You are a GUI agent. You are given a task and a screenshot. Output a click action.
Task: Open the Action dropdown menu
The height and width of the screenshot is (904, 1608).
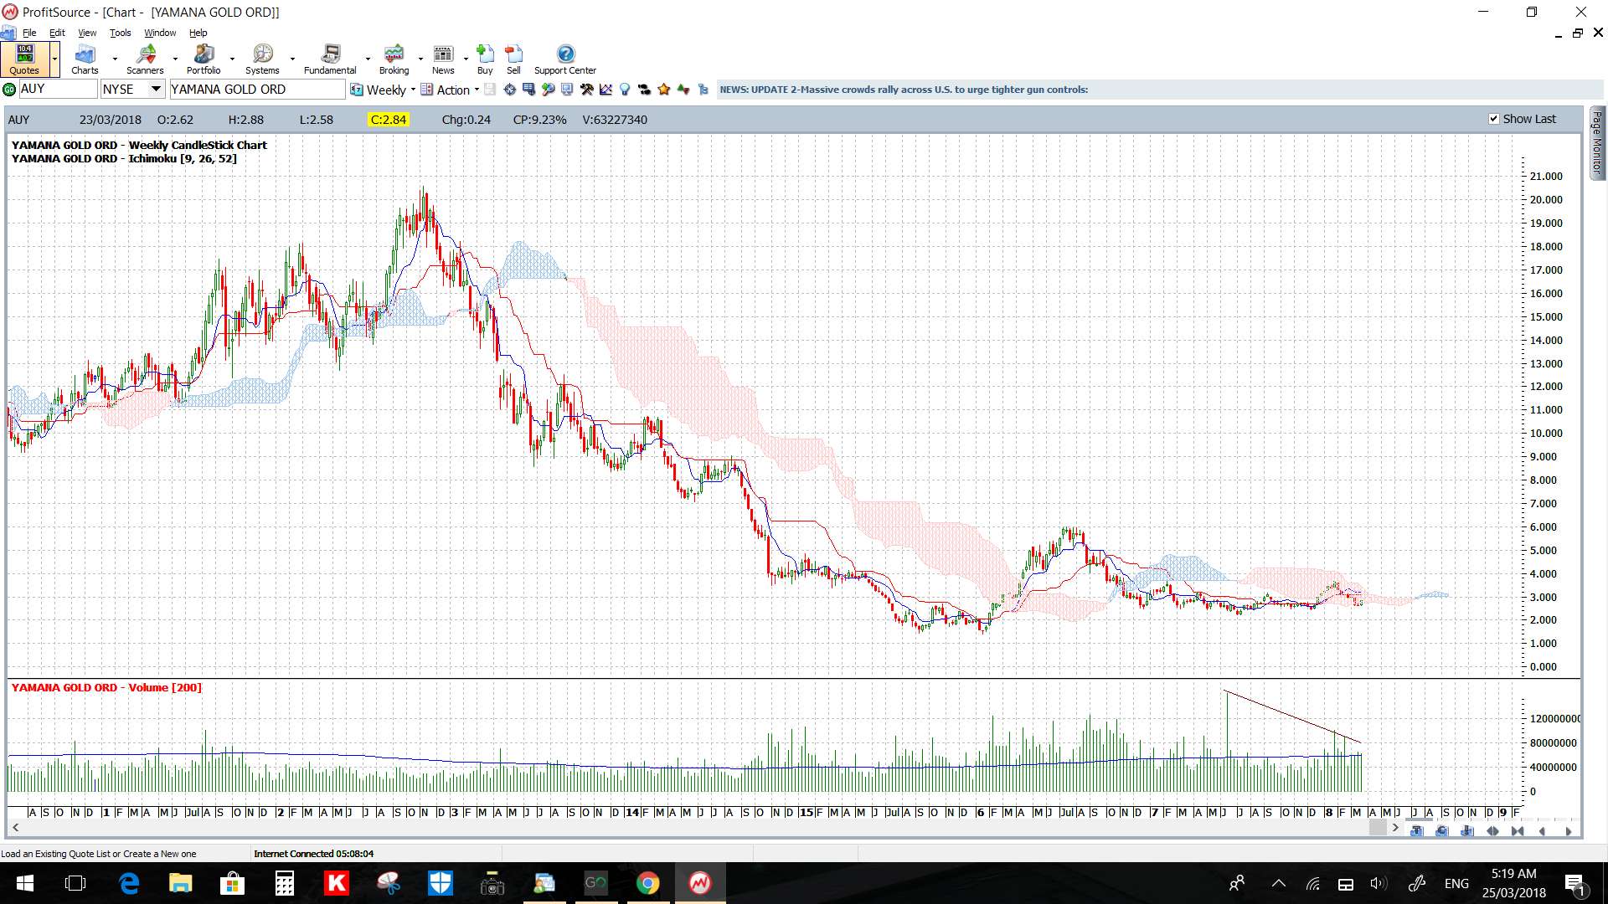(x=477, y=90)
